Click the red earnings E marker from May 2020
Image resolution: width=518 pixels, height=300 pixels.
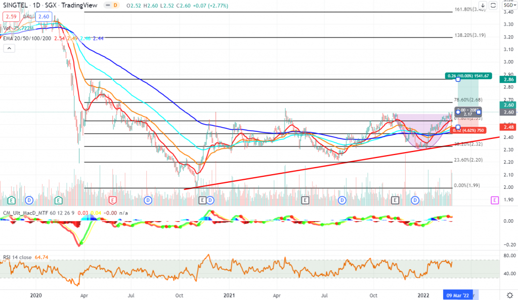tap(113, 200)
